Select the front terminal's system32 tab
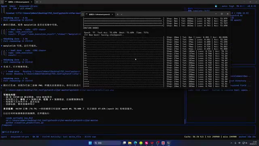 point(99,15)
